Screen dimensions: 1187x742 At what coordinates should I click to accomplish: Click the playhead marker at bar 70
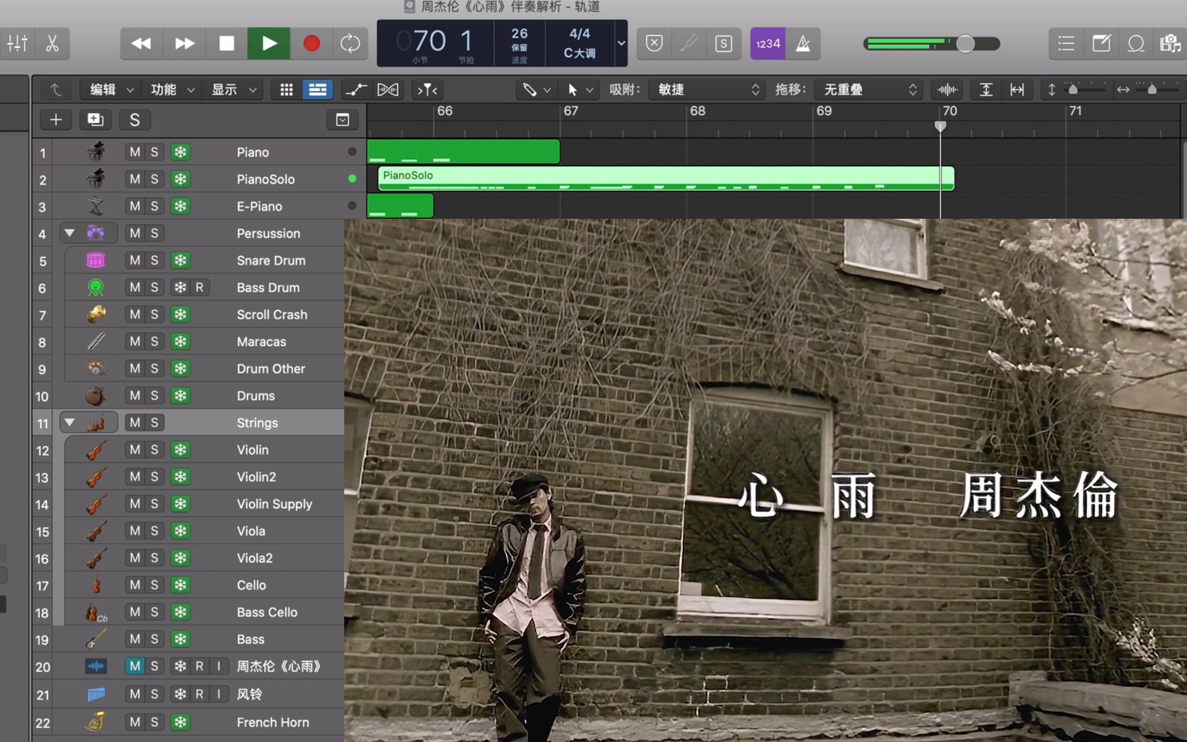pos(940,127)
